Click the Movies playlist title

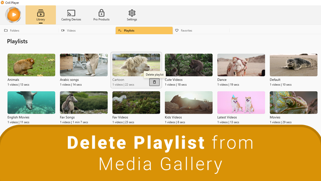point(275,117)
